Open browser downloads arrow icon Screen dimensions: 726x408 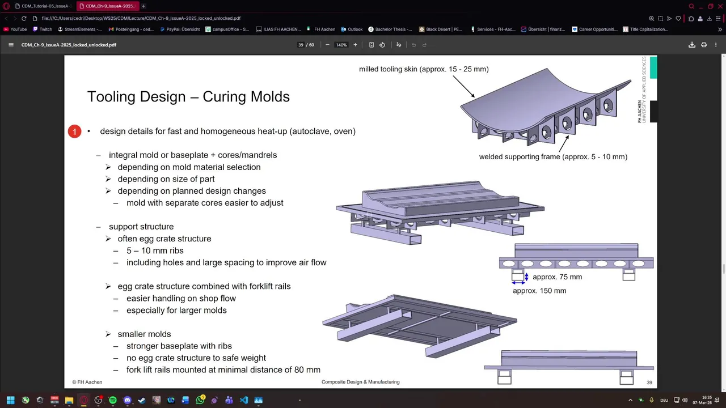coord(708,18)
